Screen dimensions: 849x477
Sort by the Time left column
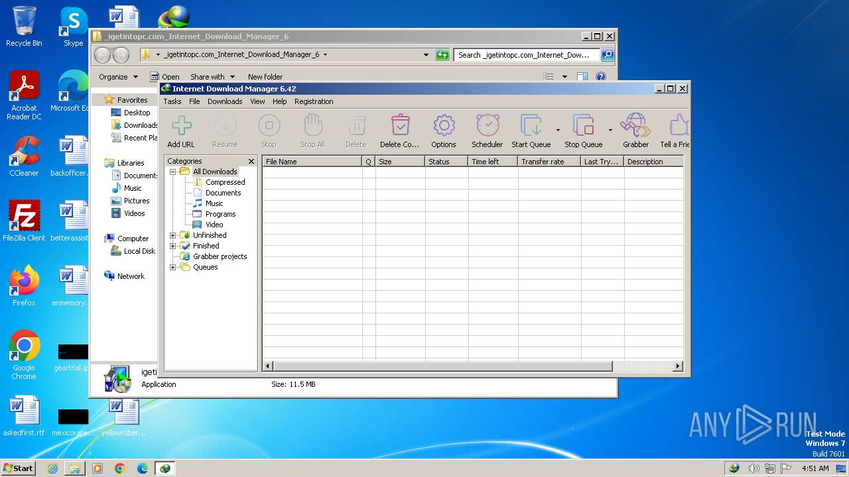[x=493, y=162]
